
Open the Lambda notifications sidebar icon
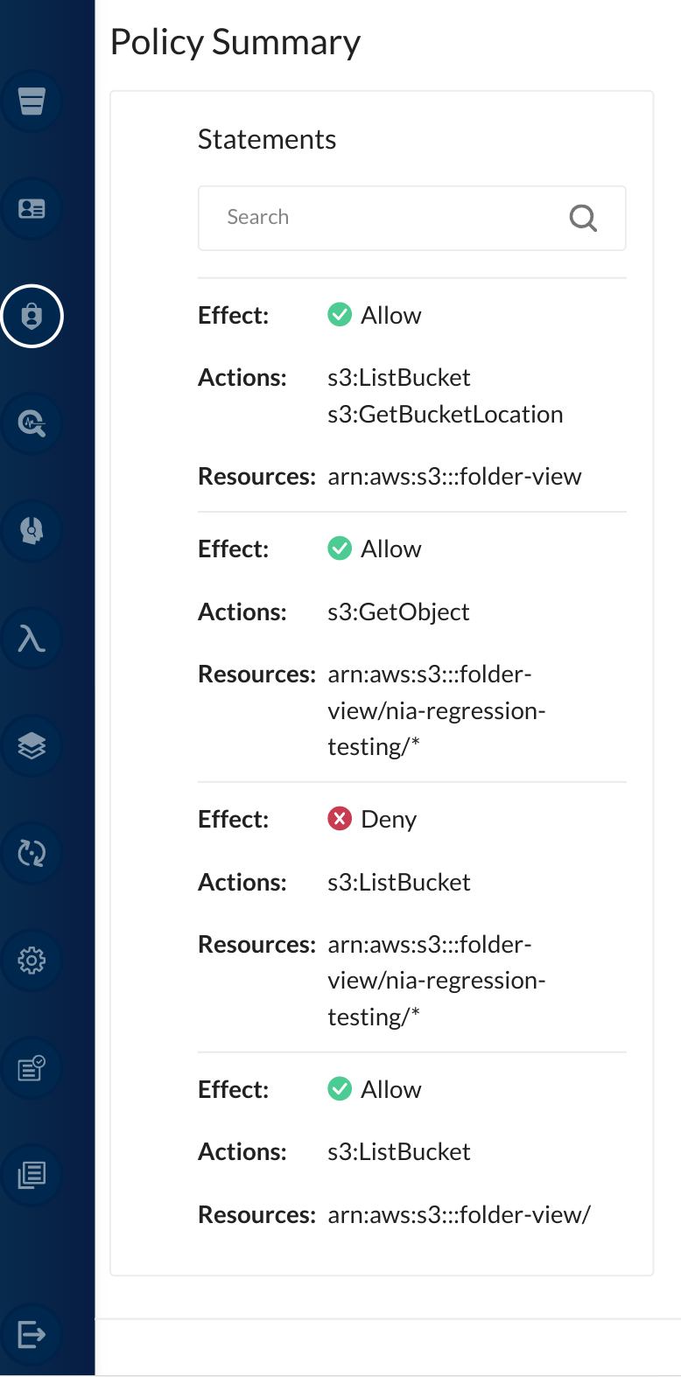tap(32, 639)
